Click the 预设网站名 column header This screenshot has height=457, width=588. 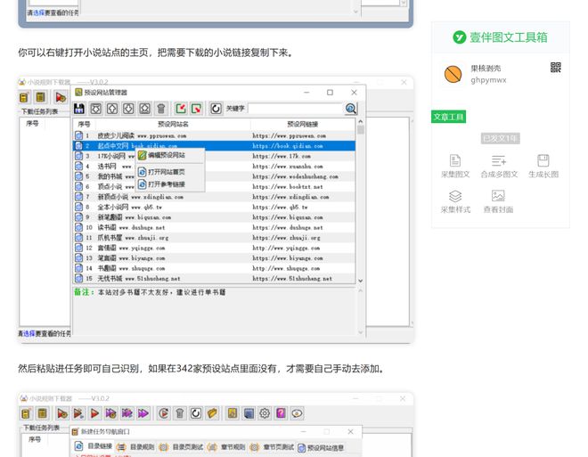(173, 124)
